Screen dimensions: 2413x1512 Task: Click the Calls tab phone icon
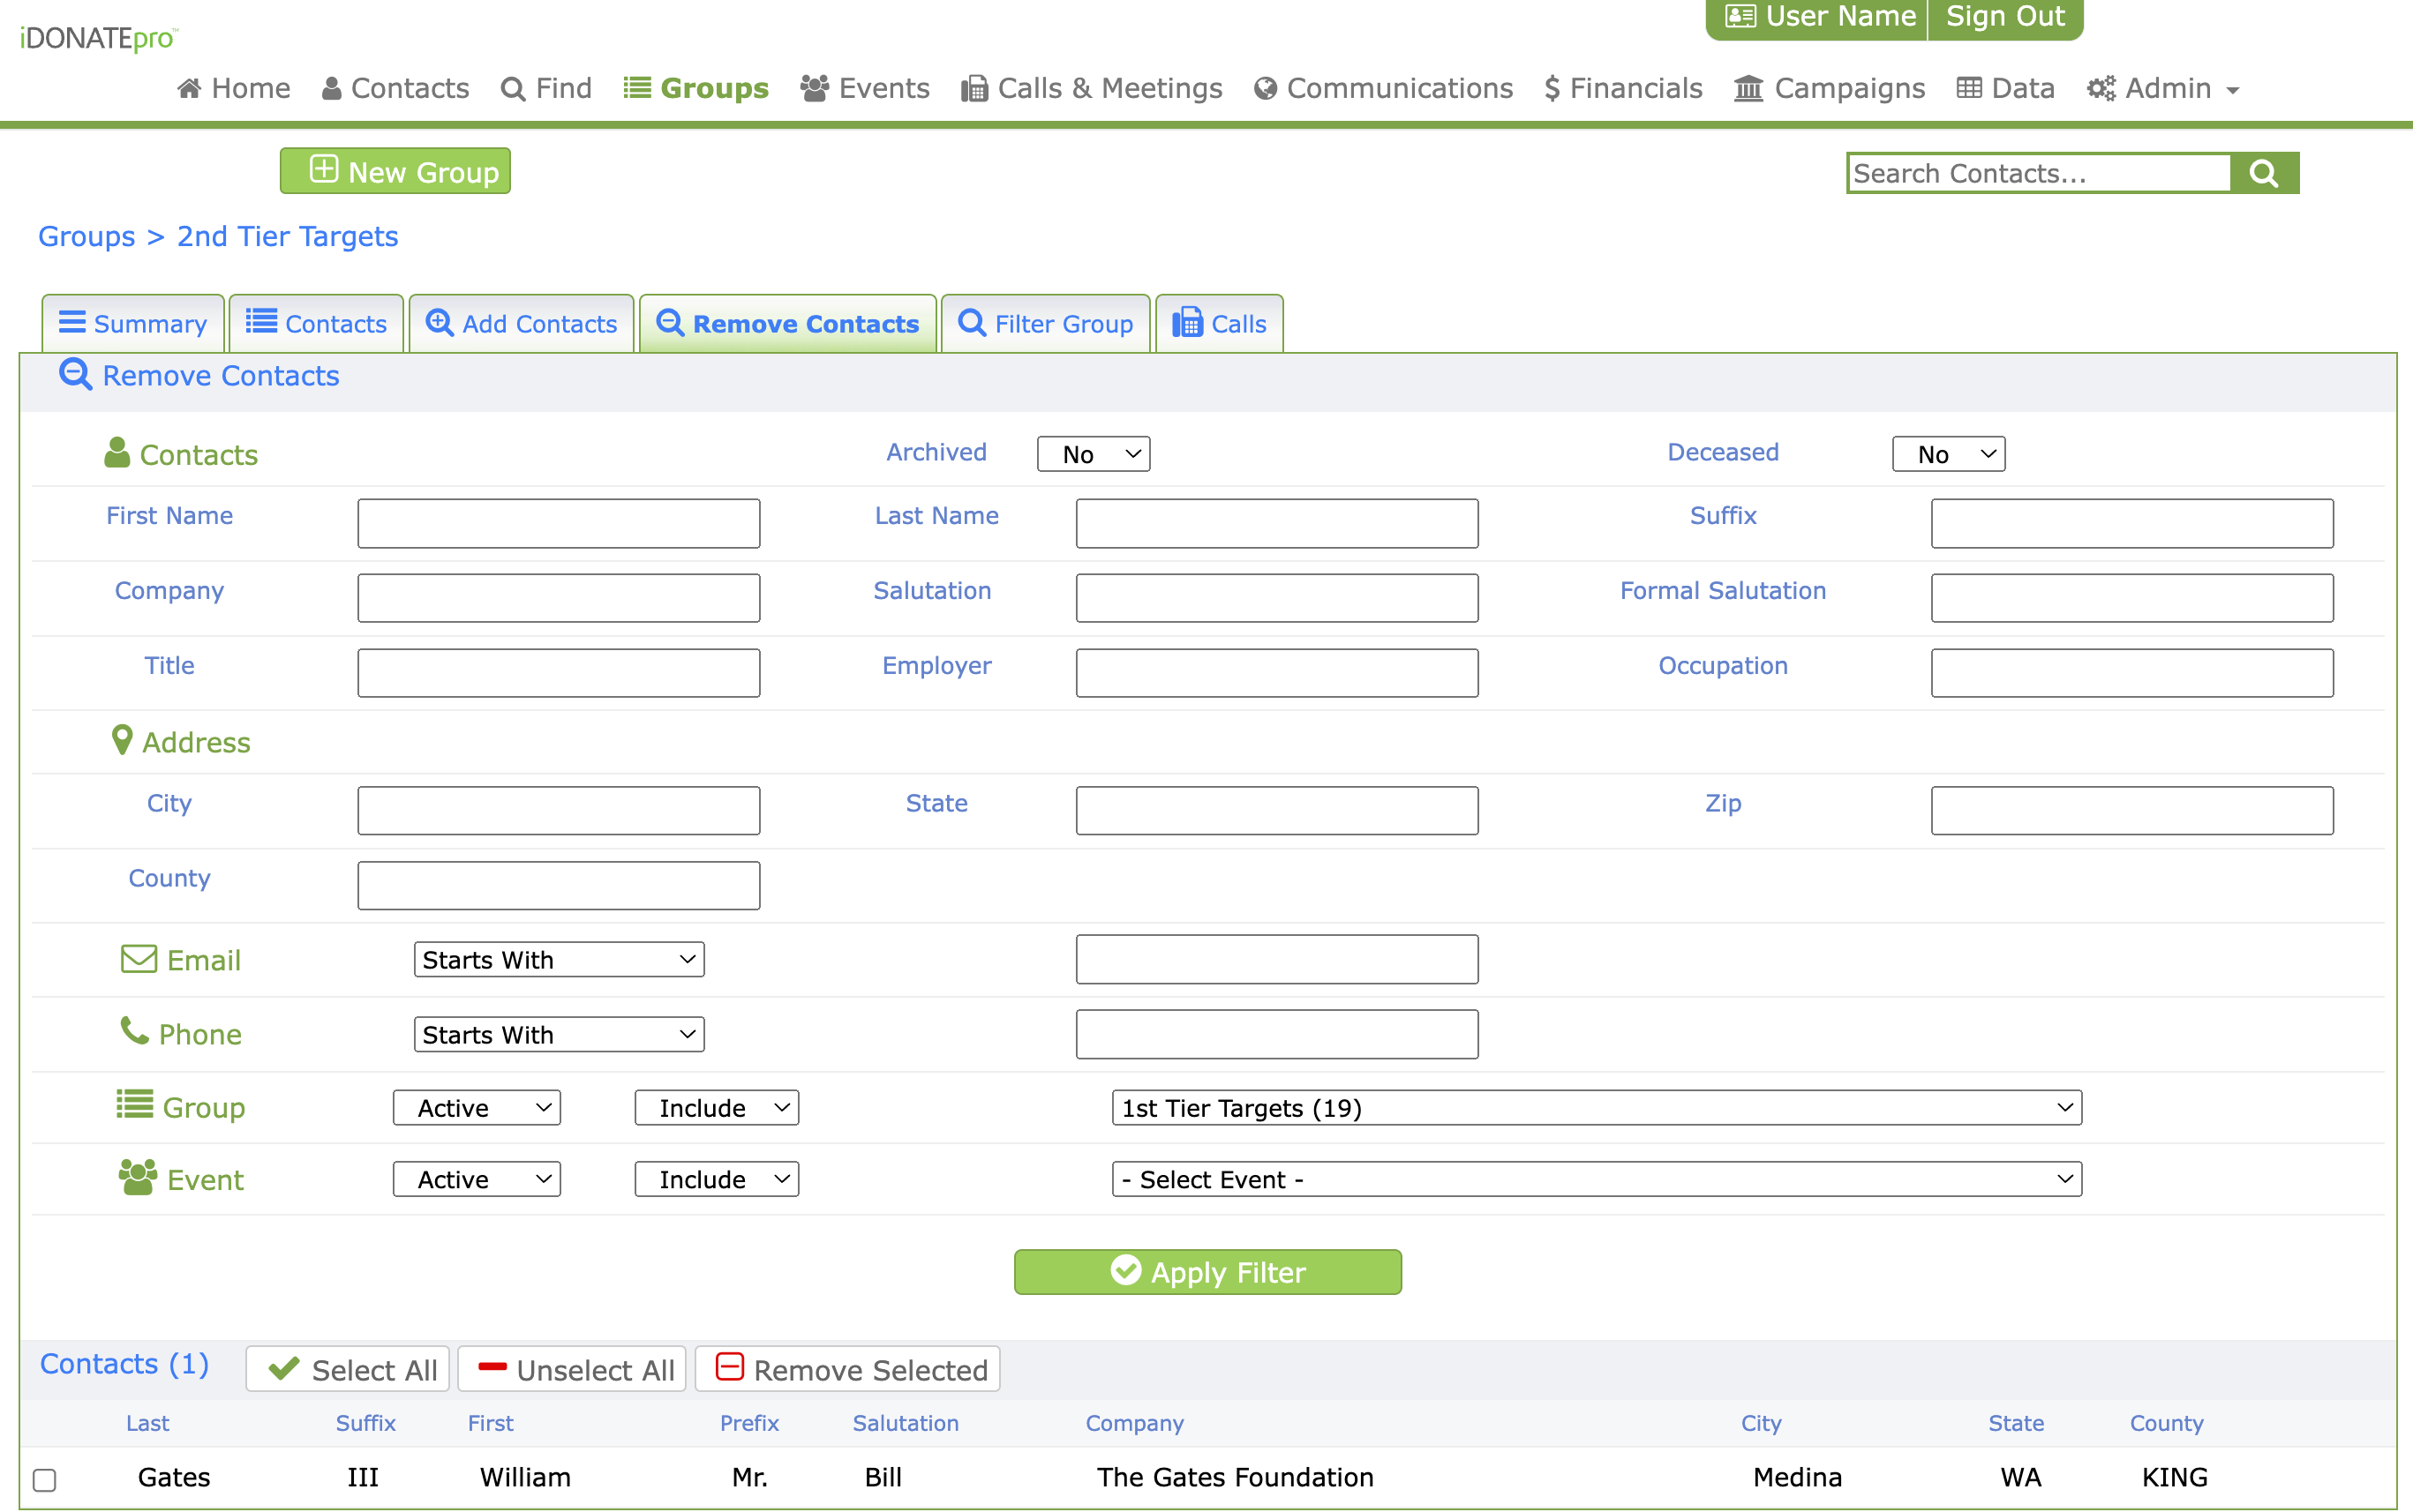(1187, 322)
